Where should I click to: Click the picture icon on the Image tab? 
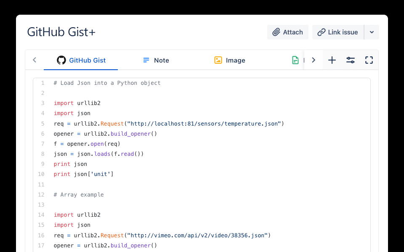[218, 60]
